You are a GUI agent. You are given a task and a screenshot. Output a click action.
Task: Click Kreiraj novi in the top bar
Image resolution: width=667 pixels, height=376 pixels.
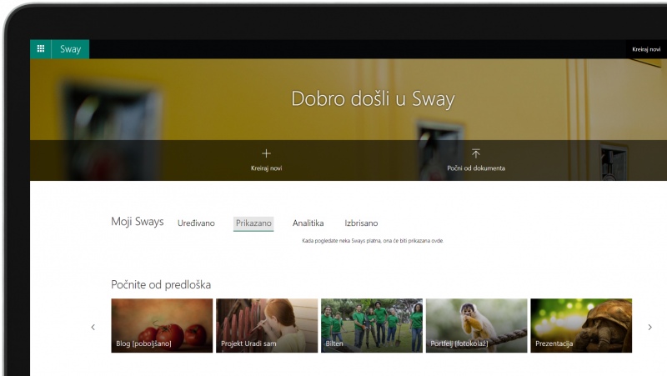point(646,49)
